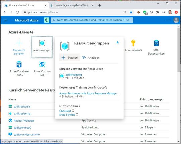Open Abonnements key icon

tap(133, 43)
